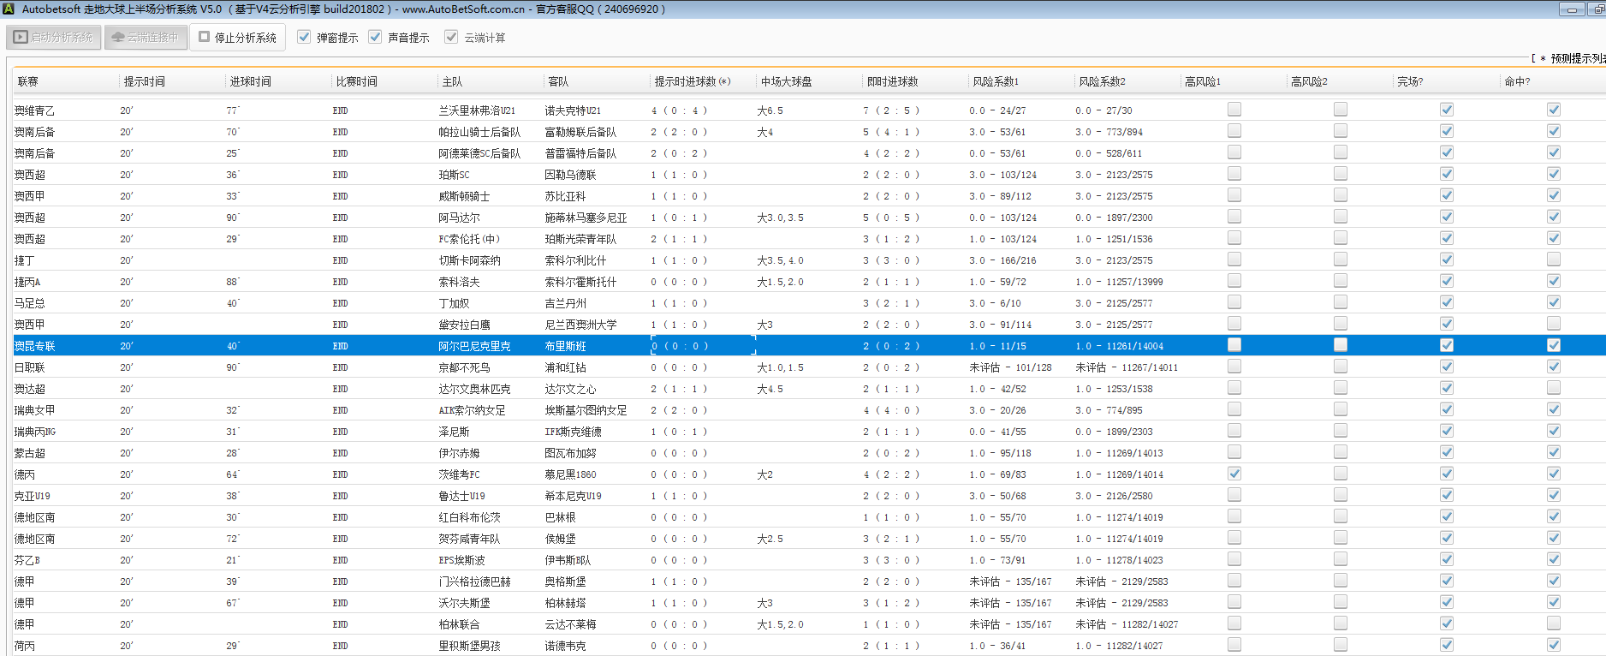Click the 提示时间 column header
Screen dimensions: 1606x656
point(144,81)
